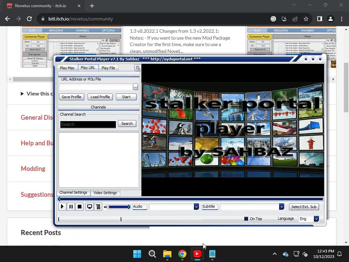This screenshot has width=349, height=262.
Task: Toggle fullscreen monitor icon in player
Action: [90, 207]
